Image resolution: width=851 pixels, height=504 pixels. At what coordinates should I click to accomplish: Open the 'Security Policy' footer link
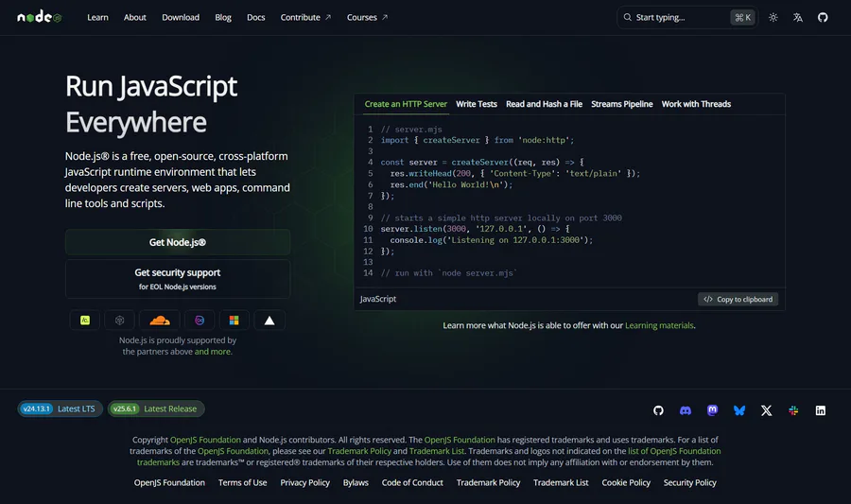(x=690, y=483)
